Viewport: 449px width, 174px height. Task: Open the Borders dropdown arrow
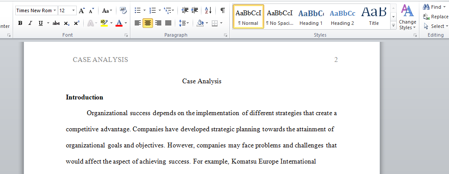coord(221,23)
